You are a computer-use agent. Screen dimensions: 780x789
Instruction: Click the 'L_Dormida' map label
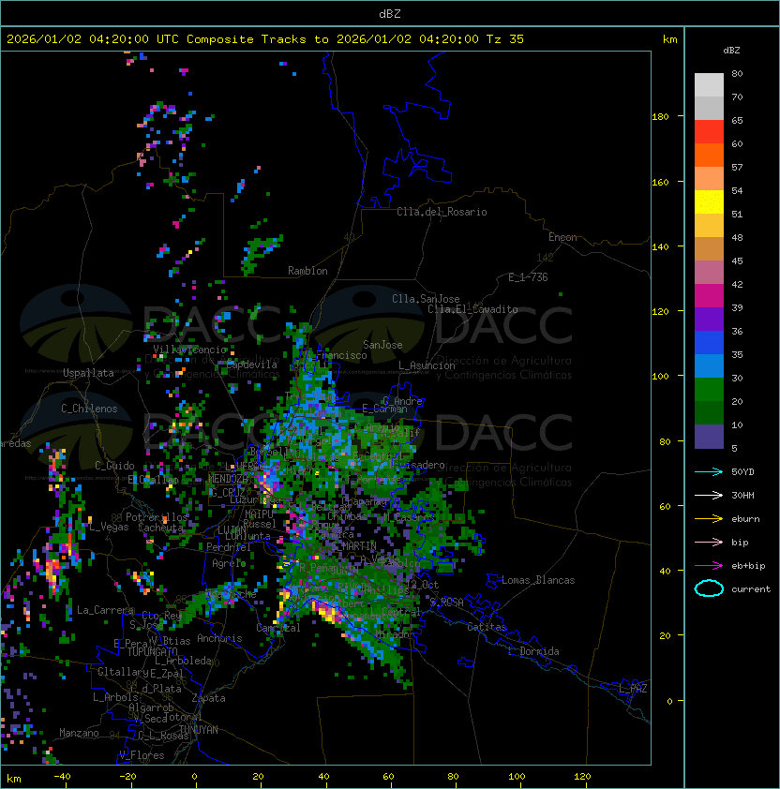coord(533,651)
